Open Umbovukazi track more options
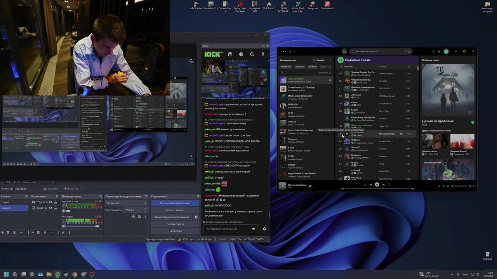Screen dimensions: 497x279 coord(413,134)
